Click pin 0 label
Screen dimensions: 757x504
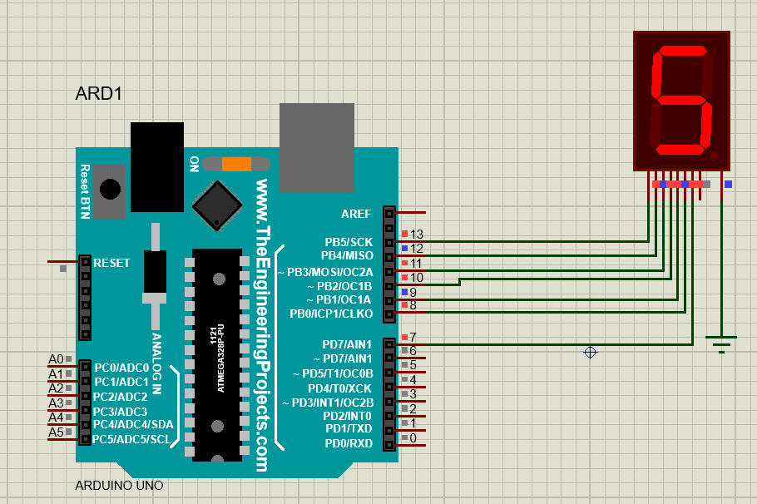(x=413, y=437)
